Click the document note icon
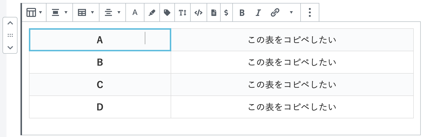 [x=214, y=12]
